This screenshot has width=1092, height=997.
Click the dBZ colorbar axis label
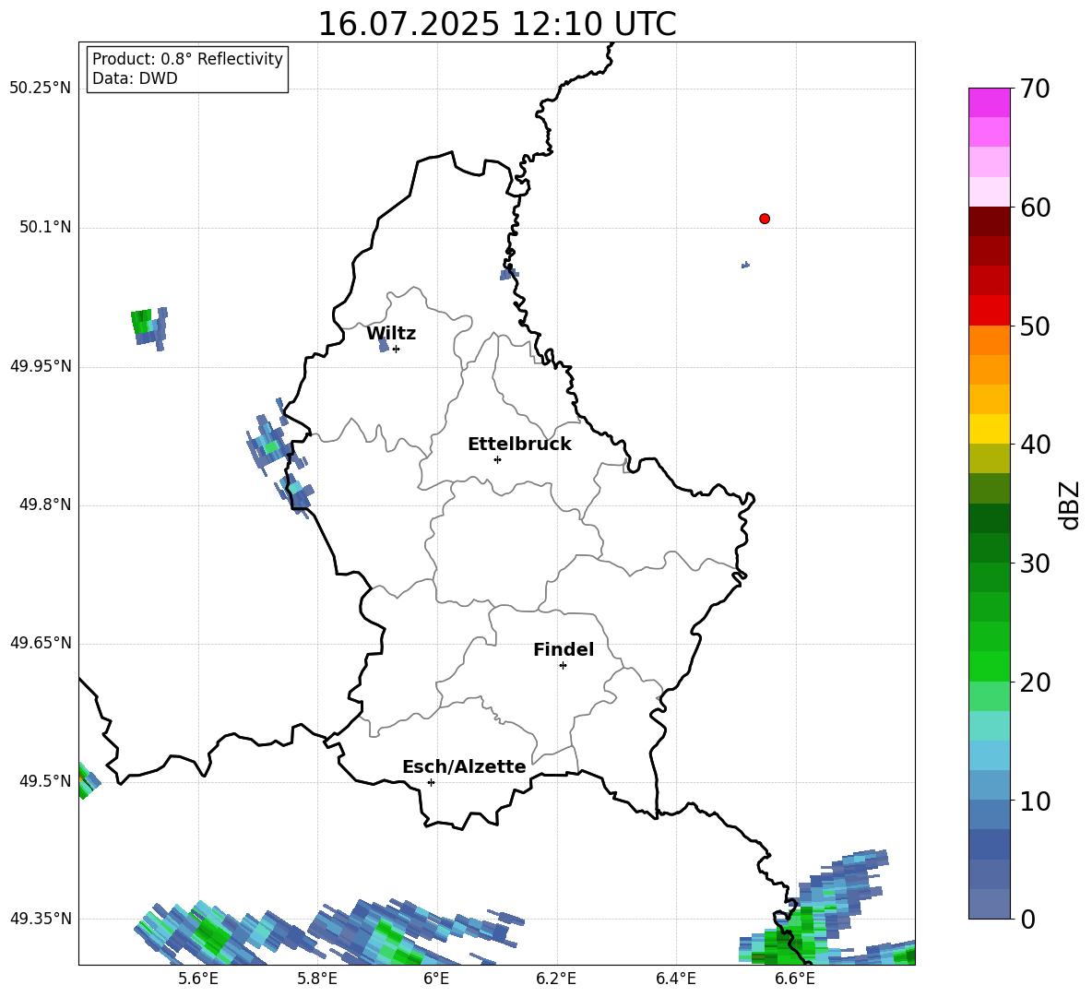coord(1069,504)
